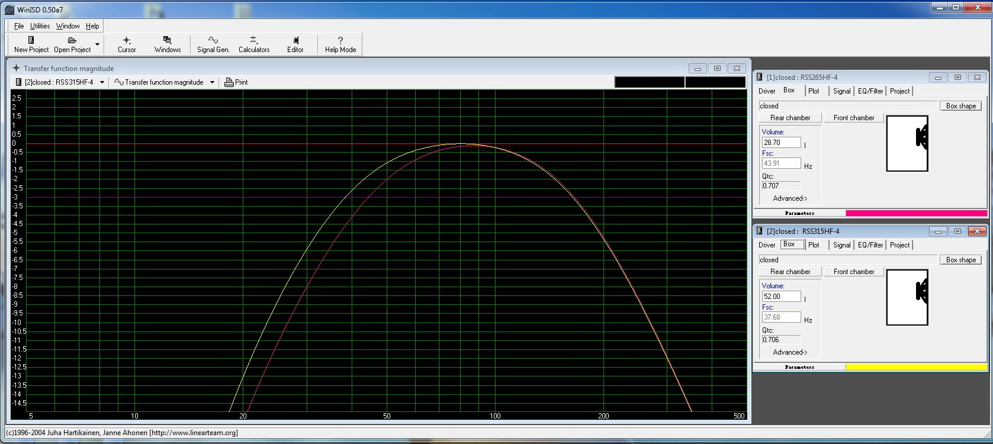The image size is (993, 444).
Task: Click Box shape button in RSS265HF-4 window
Action: point(960,106)
